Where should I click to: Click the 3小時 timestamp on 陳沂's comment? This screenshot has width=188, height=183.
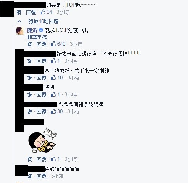point(76,44)
